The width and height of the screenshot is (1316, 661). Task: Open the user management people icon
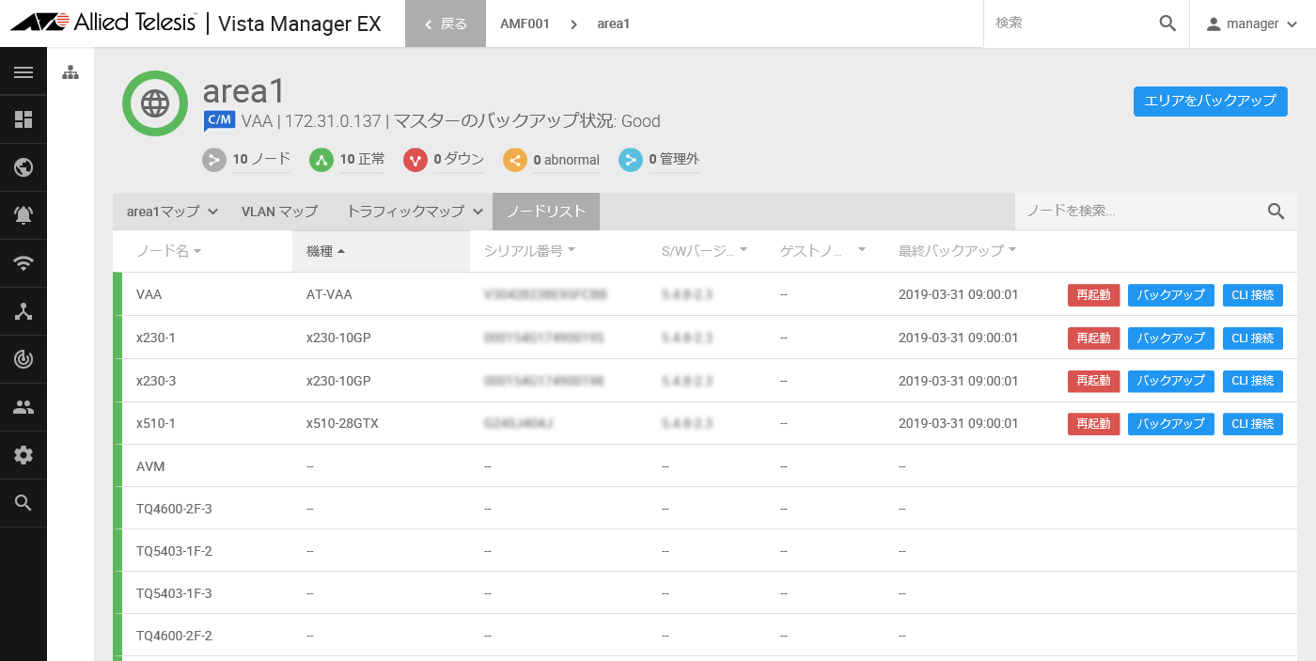pyautogui.click(x=23, y=407)
